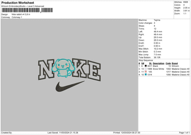Select the 'Wilcom EmbroideryStudio – Level 3 Advanced' text
191x135 pixels.
[x=23, y=6]
